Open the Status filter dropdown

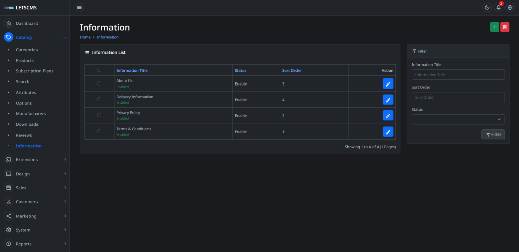click(458, 119)
